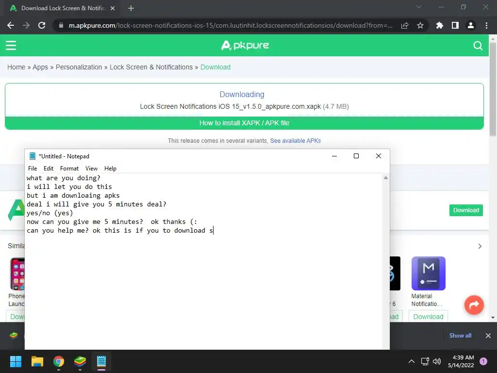
Task: Click the volume speaker tray icon
Action: point(437,361)
